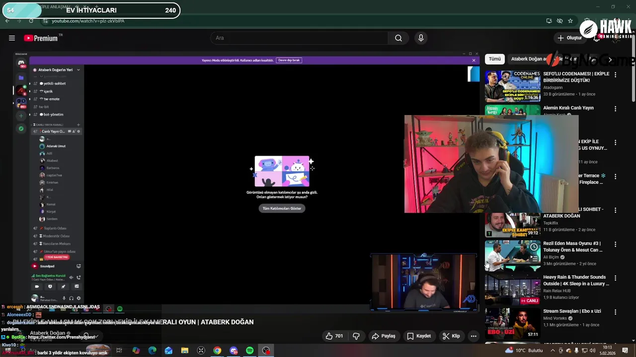This screenshot has width=636, height=357.
Task: Click 'Devre dışı bırak' in Discord banner
Action: pos(289,60)
